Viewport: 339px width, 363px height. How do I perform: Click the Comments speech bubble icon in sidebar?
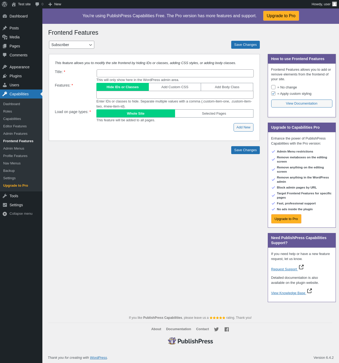(5, 55)
